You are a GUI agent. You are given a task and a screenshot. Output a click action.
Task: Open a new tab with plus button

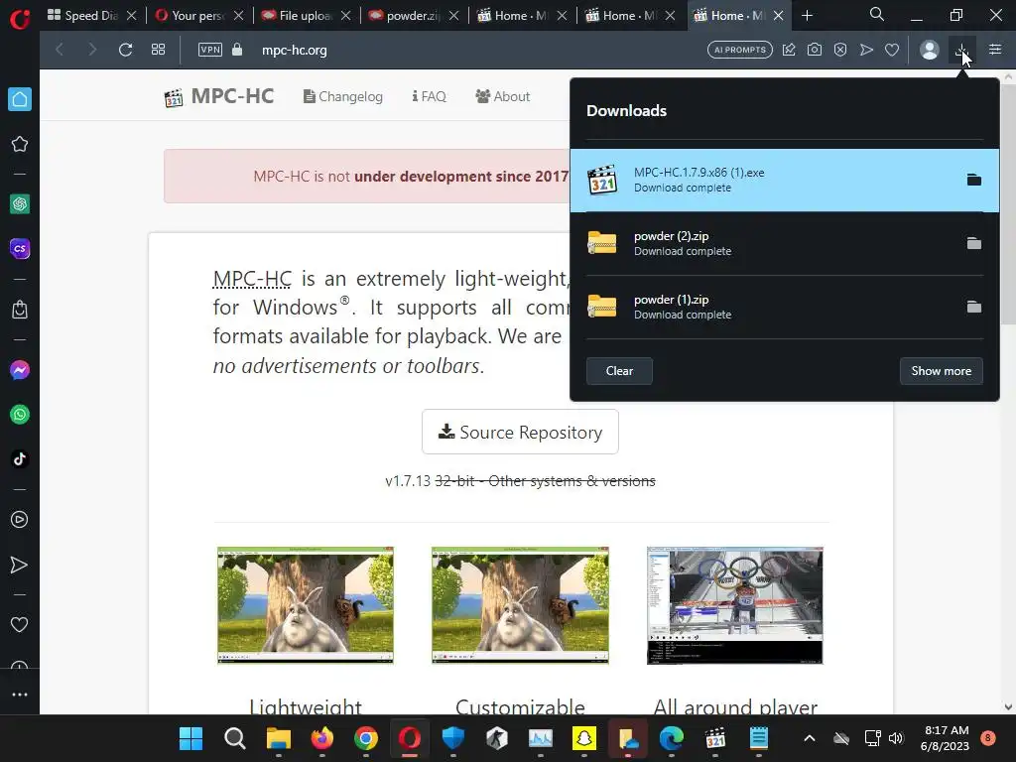(x=807, y=16)
